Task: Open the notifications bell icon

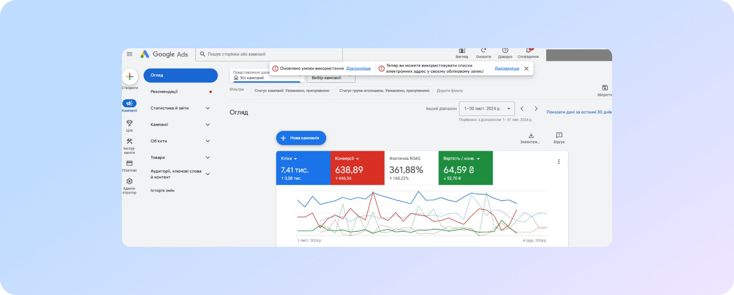Action: coord(528,51)
